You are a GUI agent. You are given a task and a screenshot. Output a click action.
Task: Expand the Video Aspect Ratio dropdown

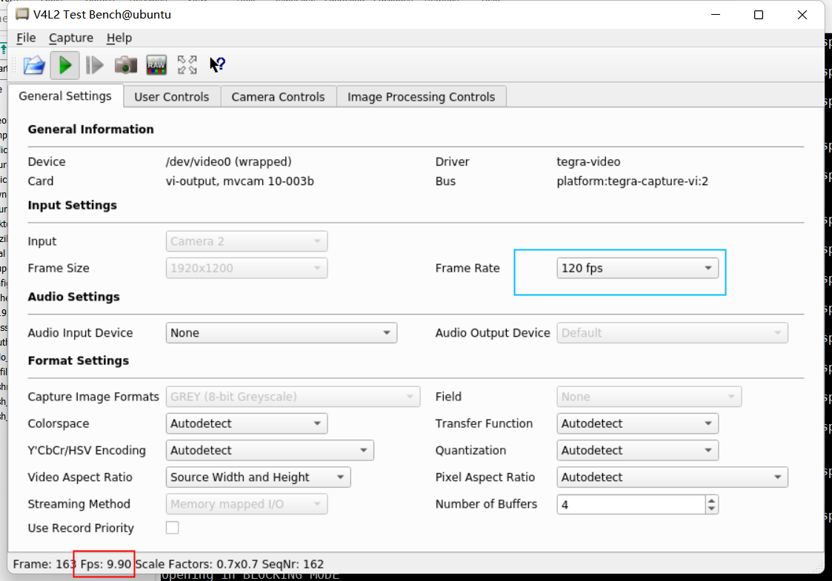tap(258, 477)
